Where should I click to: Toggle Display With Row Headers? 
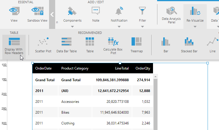(x=14, y=46)
